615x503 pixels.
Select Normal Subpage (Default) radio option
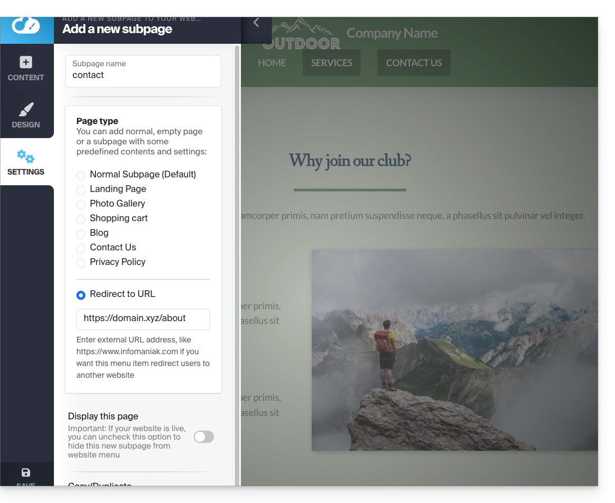tap(81, 176)
